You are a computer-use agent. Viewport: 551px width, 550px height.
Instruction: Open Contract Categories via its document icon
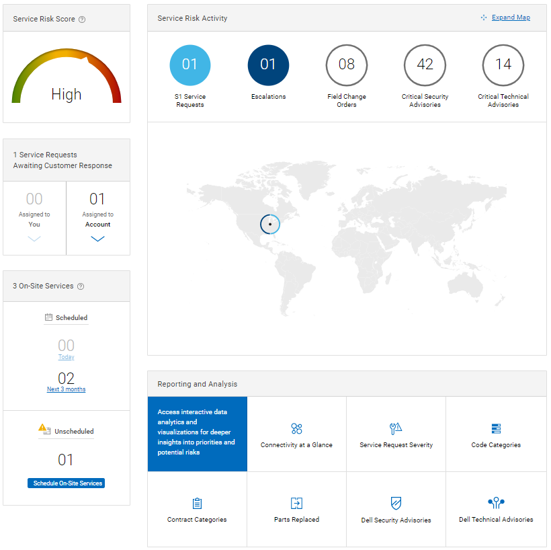pos(197,503)
